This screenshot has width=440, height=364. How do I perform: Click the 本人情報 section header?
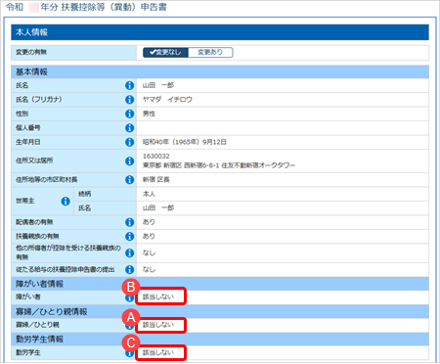(220, 32)
